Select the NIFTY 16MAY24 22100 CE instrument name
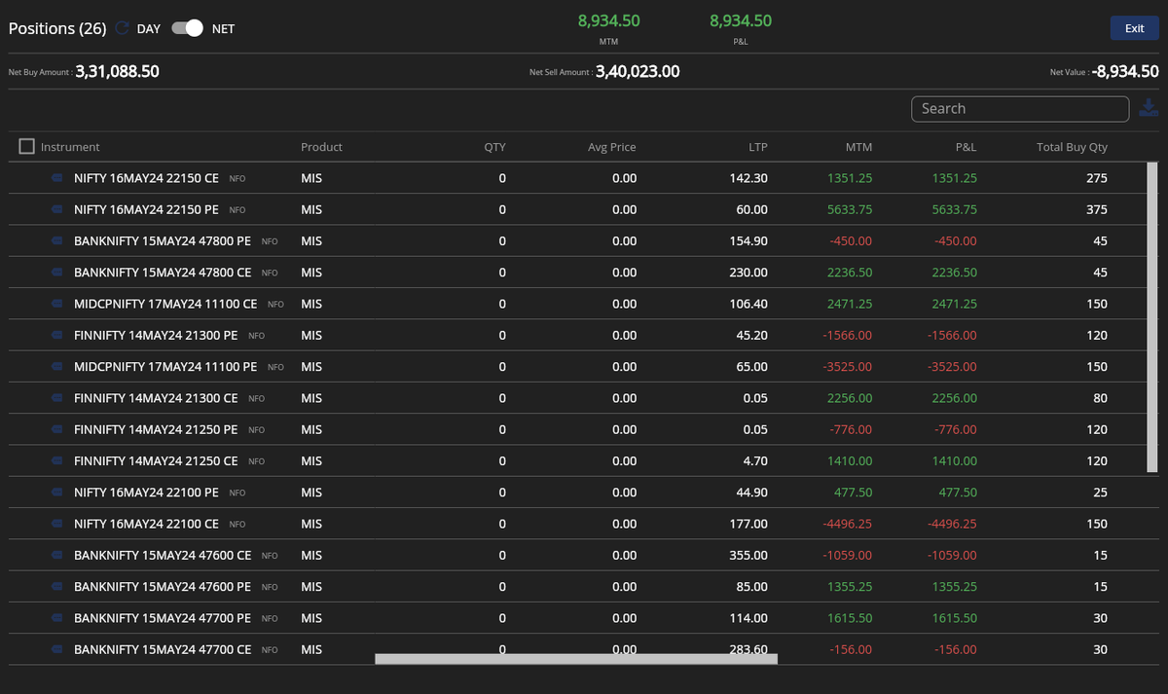Image resolution: width=1168 pixels, height=694 pixels. click(x=146, y=524)
